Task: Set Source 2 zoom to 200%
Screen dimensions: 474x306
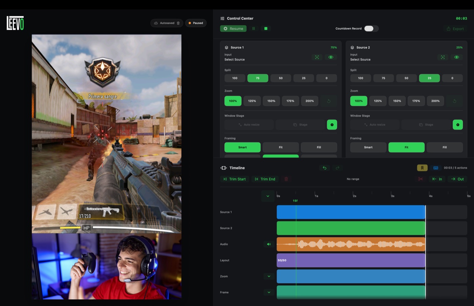Action: coord(435,101)
